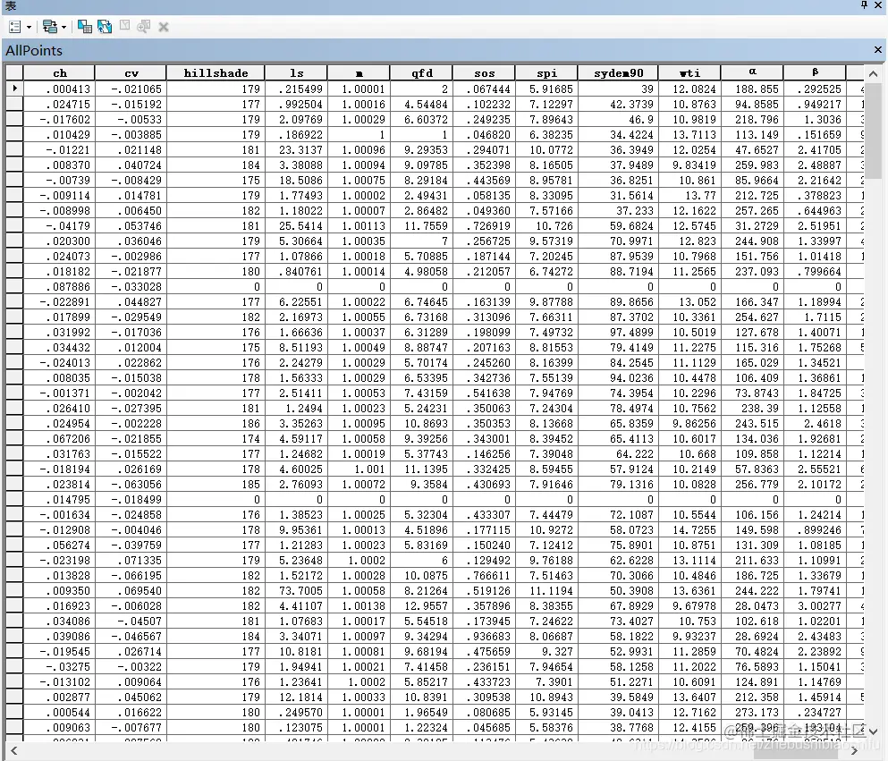Open the Table Options menu icon
This screenshot has height=761, width=888.
coord(14,27)
